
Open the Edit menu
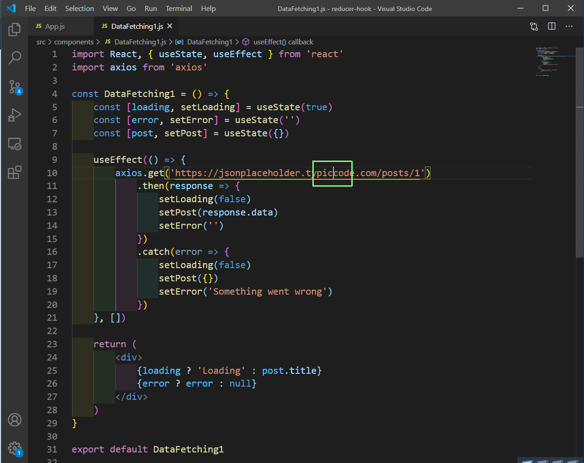pyautogui.click(x=50, y=8)
